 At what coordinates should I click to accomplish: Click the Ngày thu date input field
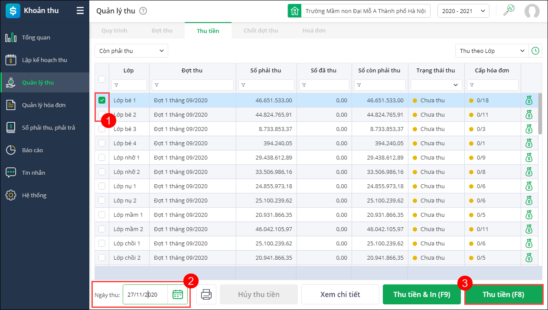coord(145,294)
